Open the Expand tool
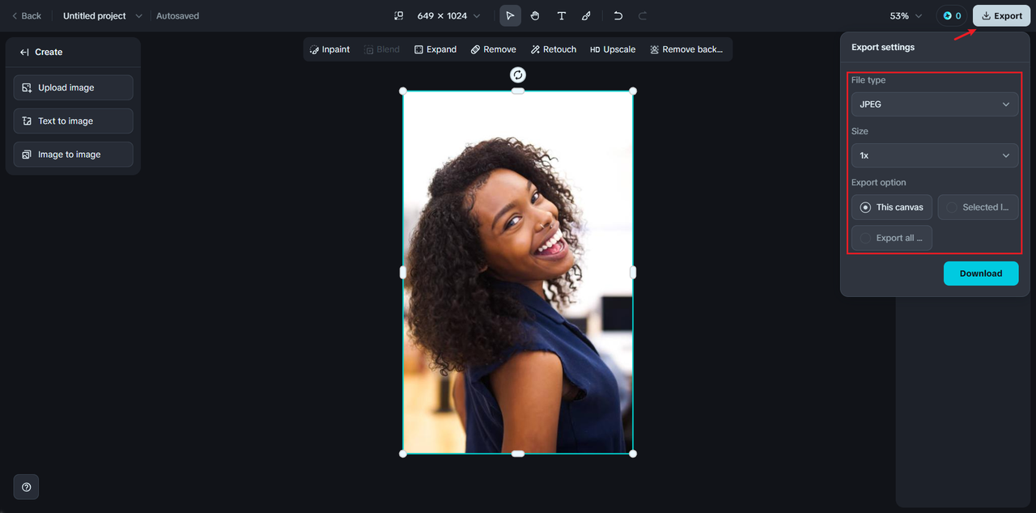Image resolution: width=1036 pixels, height=513 pixels. pos(435,49)
